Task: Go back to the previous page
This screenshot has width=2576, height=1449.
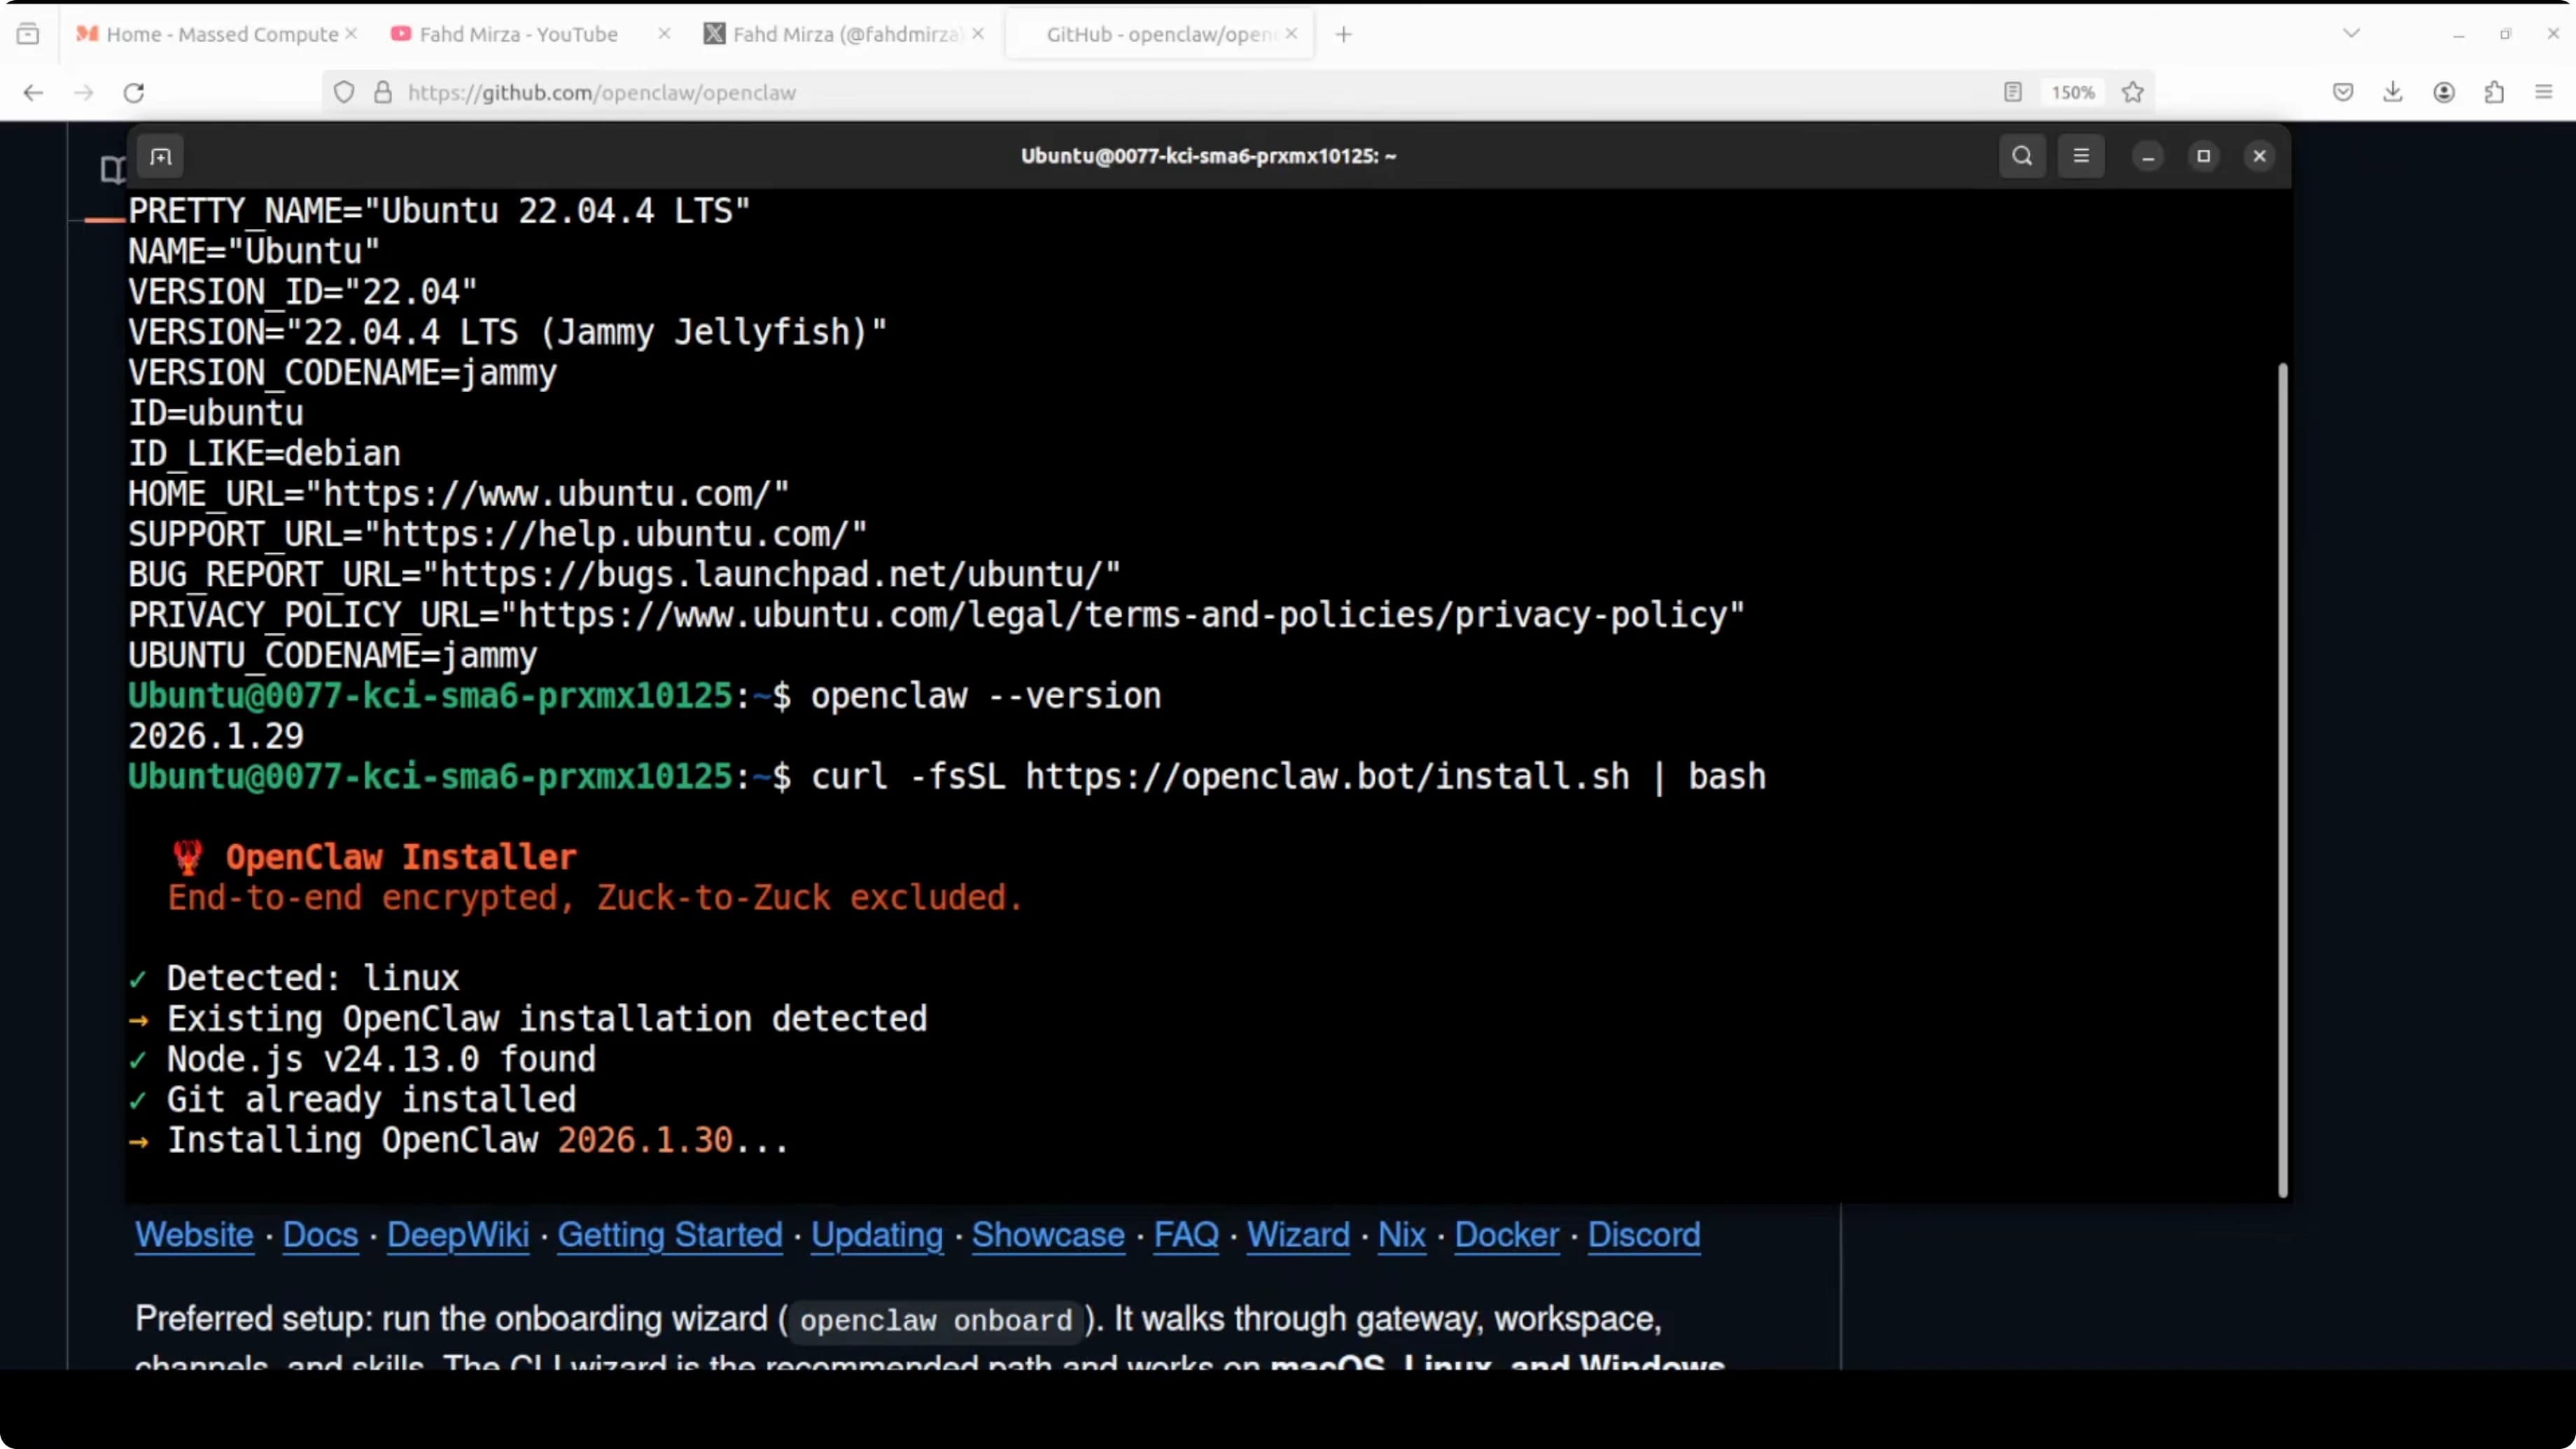Action: (33, 92)
